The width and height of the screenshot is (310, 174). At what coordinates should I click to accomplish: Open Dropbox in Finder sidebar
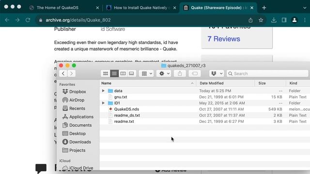[74, 92]
